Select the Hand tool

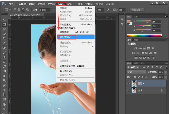(x=4, y=104)
